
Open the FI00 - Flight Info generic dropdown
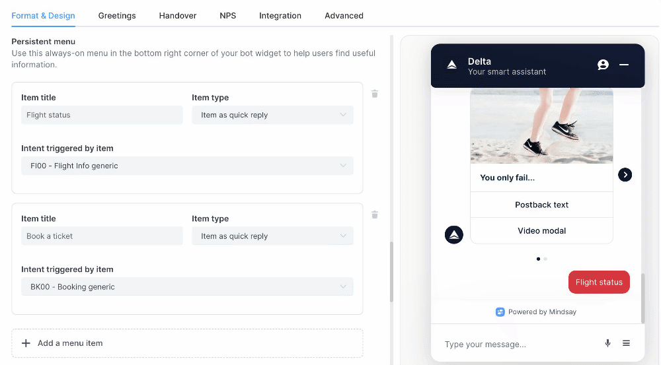pyautogui.click(x=187, y=166)
